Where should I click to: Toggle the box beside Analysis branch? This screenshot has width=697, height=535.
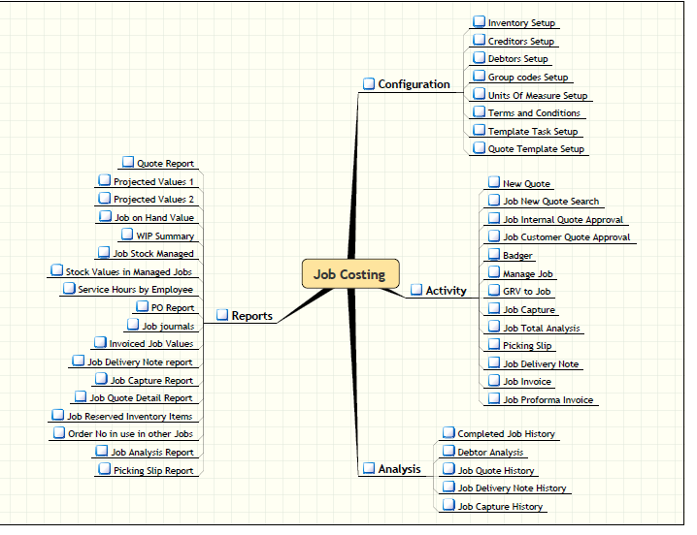click(369, 468)
